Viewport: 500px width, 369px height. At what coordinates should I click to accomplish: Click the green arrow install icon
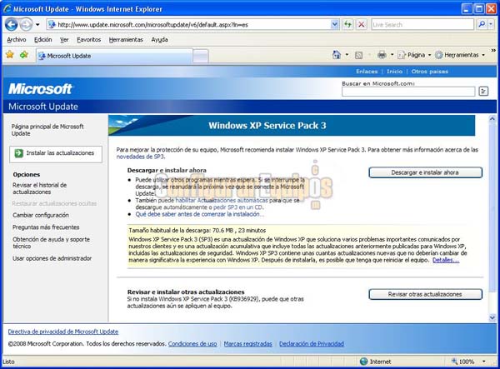click(19, 153)
